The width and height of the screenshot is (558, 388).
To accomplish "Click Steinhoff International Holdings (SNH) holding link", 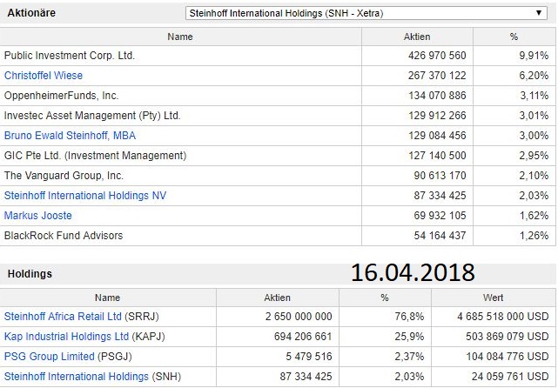I will click(77, 377).
